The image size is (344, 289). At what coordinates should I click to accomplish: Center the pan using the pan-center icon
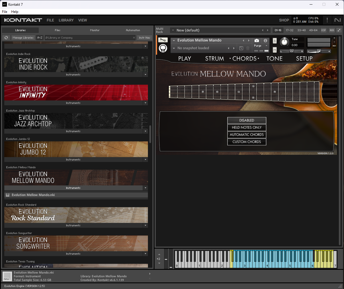292,51
